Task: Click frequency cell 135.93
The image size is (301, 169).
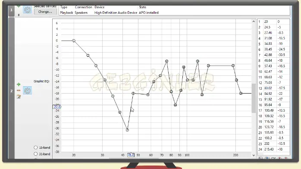Action: pyautogui.click(x=270, y=132)
